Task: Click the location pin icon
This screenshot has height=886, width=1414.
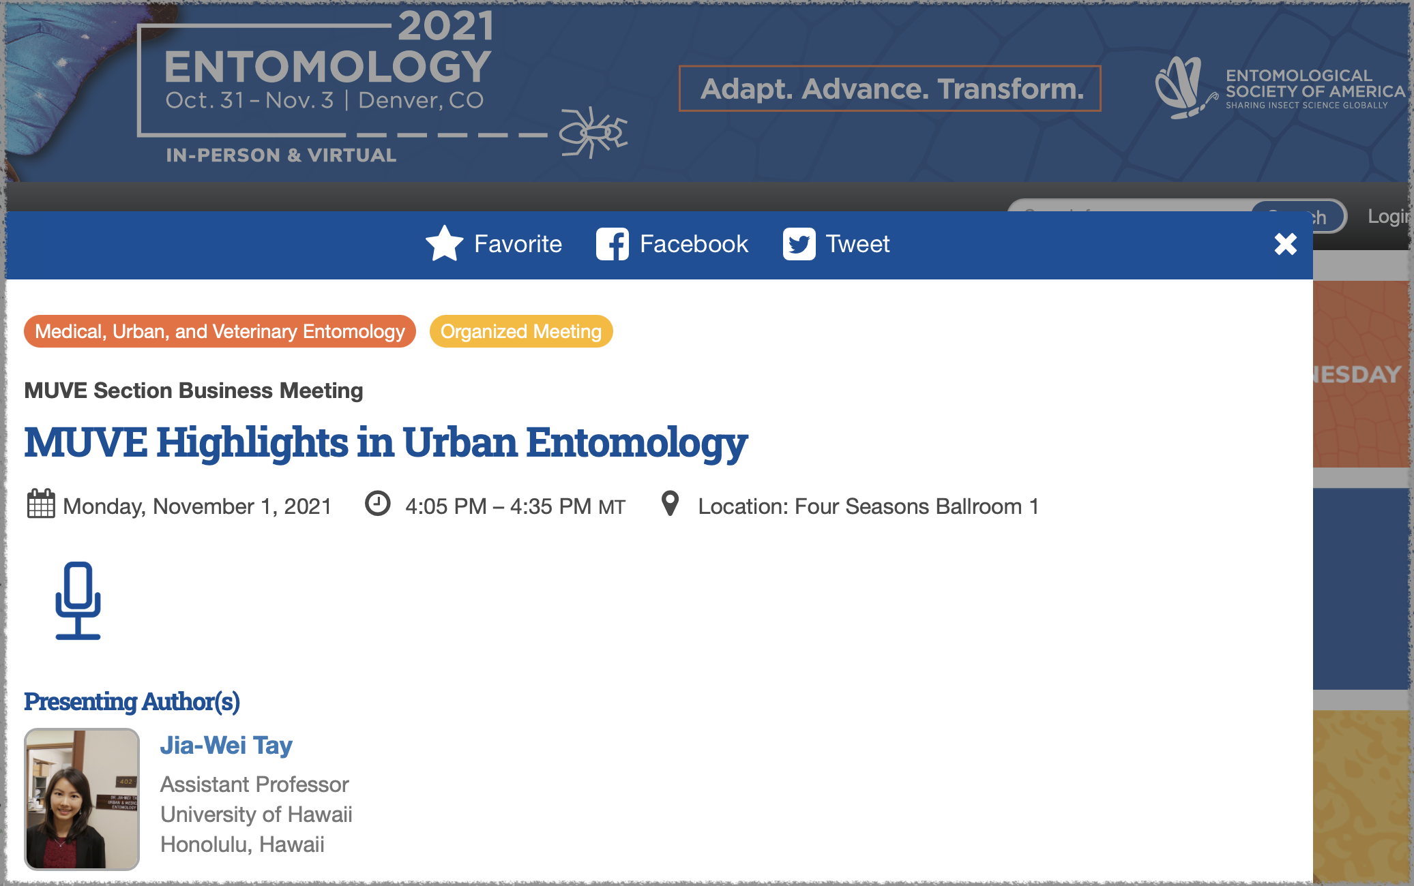Action: coord(670,504)
